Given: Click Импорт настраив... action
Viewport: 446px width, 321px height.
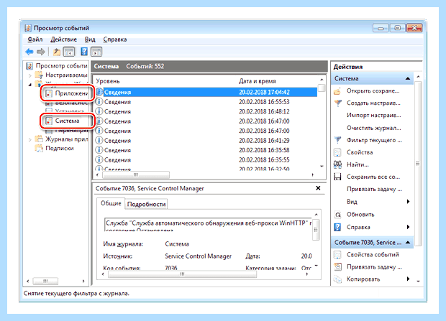Looking at the screenshot, I should point(374,116).
